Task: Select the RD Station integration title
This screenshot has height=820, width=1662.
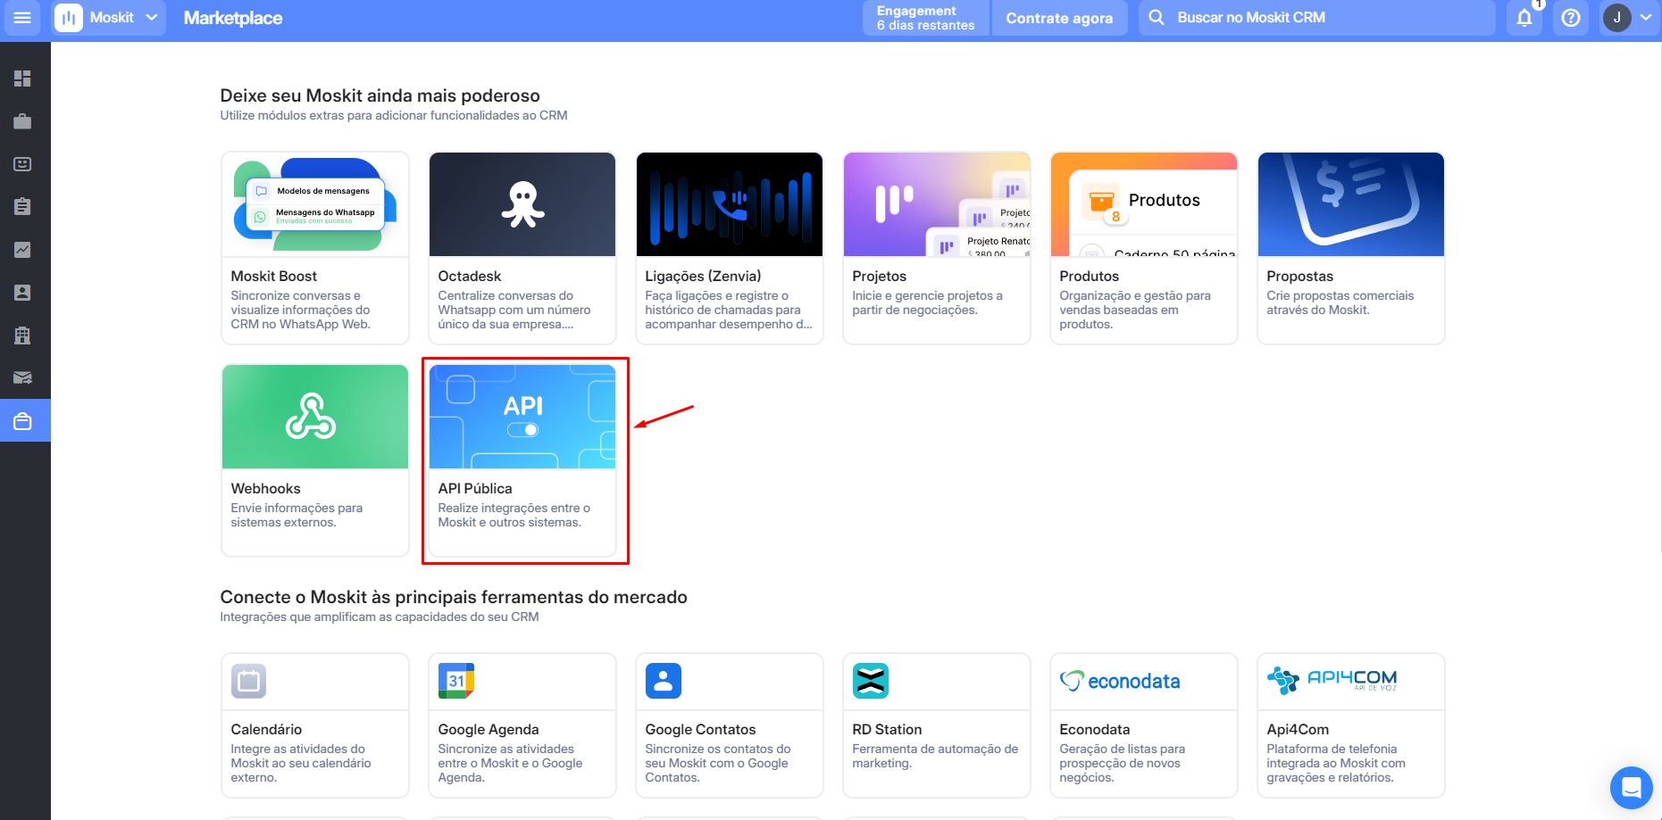Action: coord(887,730)
